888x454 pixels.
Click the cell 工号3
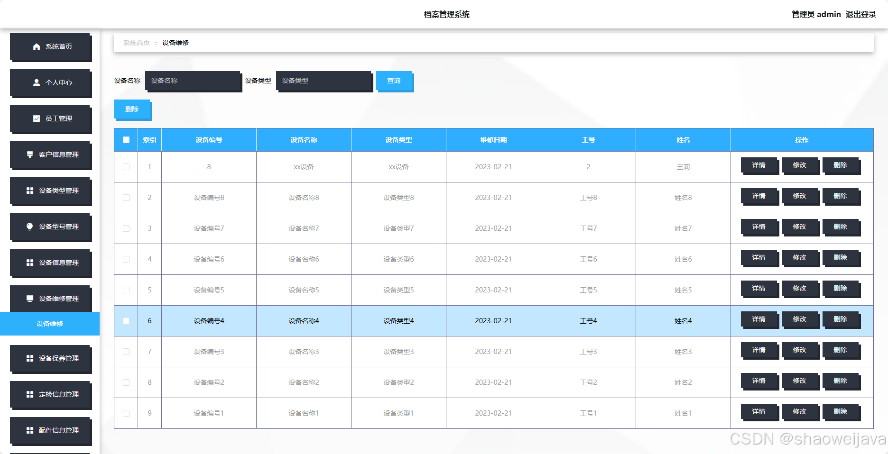coord(588,352)
